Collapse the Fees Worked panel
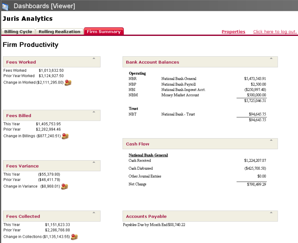The width and height of the screenshot is (298, 243). point(94,58)
